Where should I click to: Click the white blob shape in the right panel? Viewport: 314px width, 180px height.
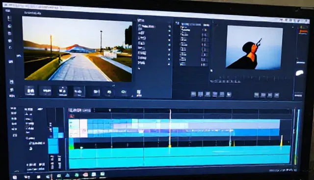tap(300, 73)
